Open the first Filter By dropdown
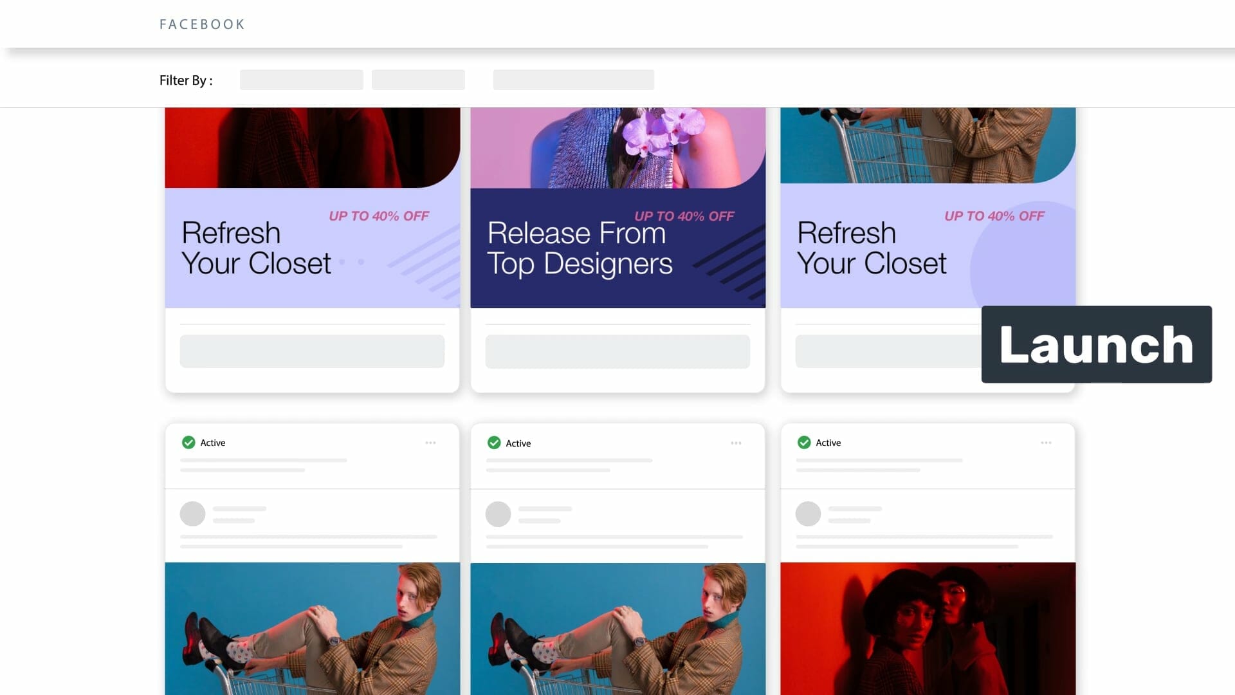Screen dimensions: 1235x695 click(301, 80)
